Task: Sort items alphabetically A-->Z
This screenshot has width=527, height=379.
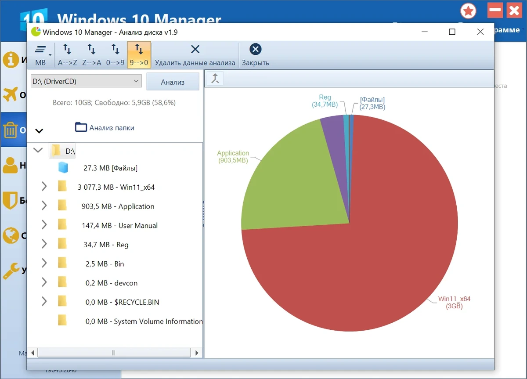Action: pyautogui.click(x=67, y=55)
